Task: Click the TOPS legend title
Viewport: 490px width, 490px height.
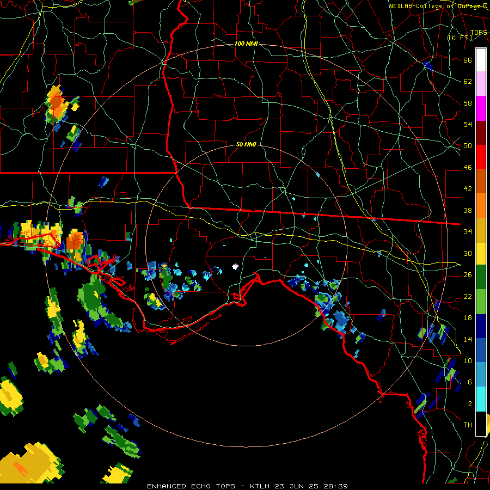Action: click(479, 32)
